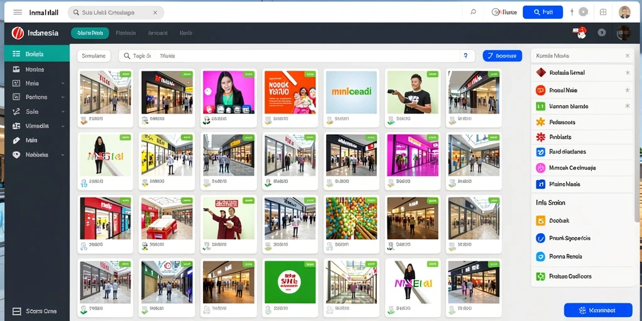Click the magnifier icon beside the top-right buttons
The height and width of the screenshot is (321, 642).
pos(473,13)
